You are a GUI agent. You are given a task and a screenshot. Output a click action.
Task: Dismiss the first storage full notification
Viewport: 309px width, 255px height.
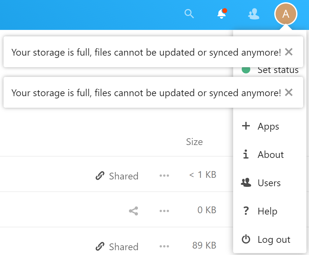pyautogui.click(x=289, y=52)
